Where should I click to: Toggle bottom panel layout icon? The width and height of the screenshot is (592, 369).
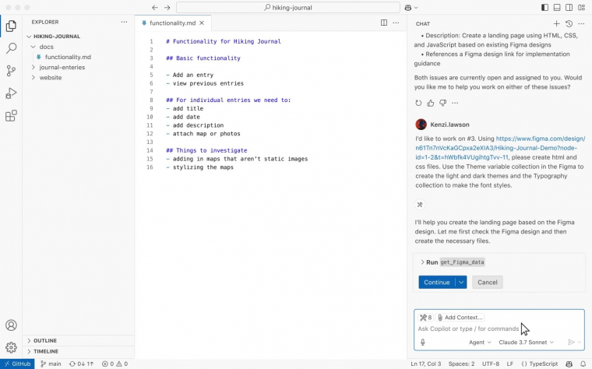[557, 8]
